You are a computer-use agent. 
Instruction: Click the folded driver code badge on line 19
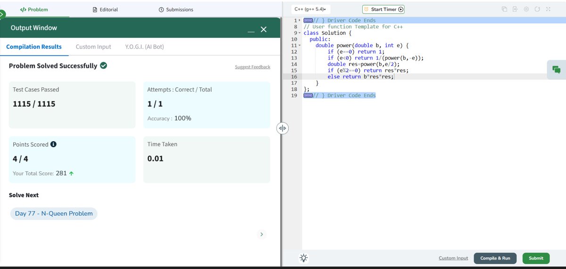pyautogui.click(x=308, y=95)
